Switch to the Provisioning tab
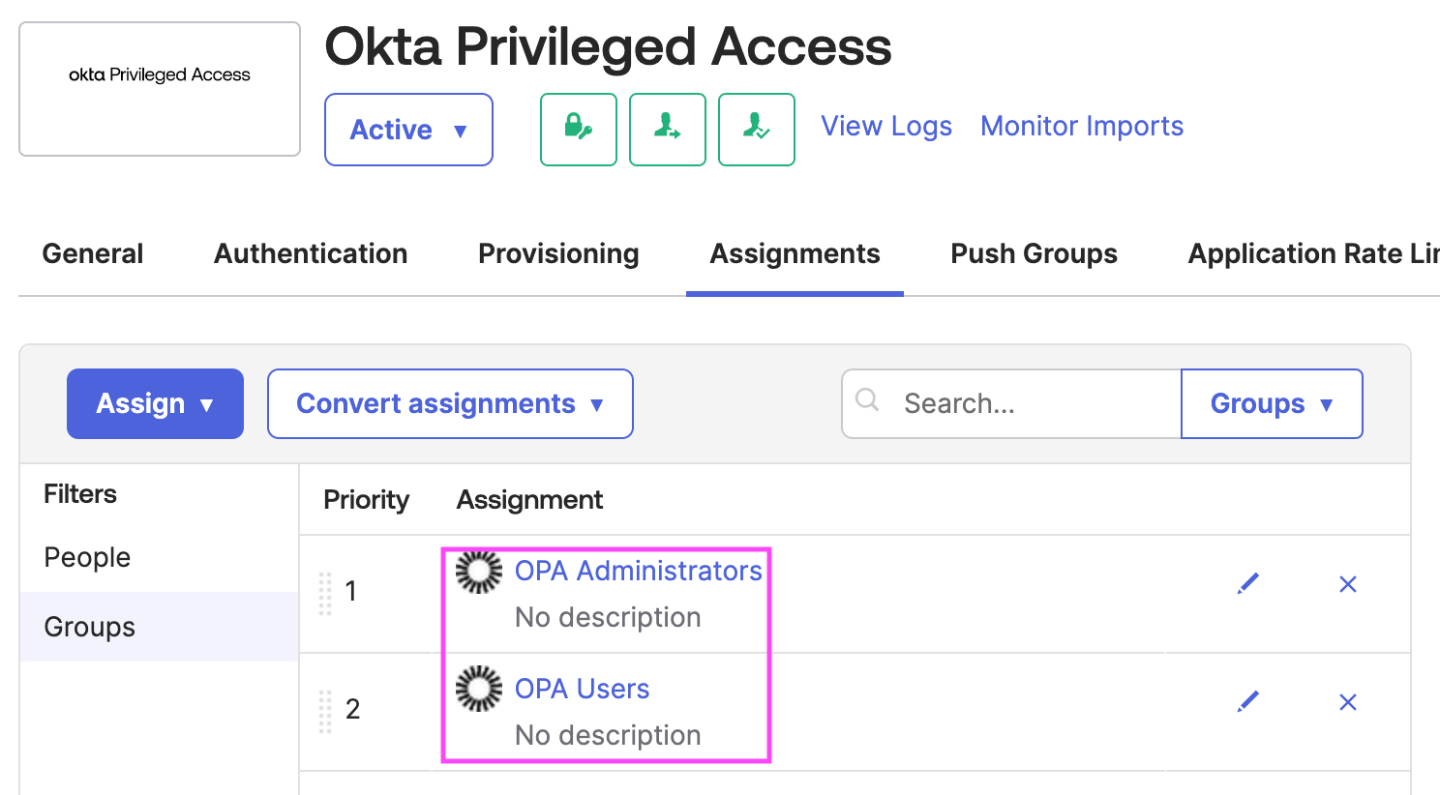1440x795 pixels. pos(557,253)
